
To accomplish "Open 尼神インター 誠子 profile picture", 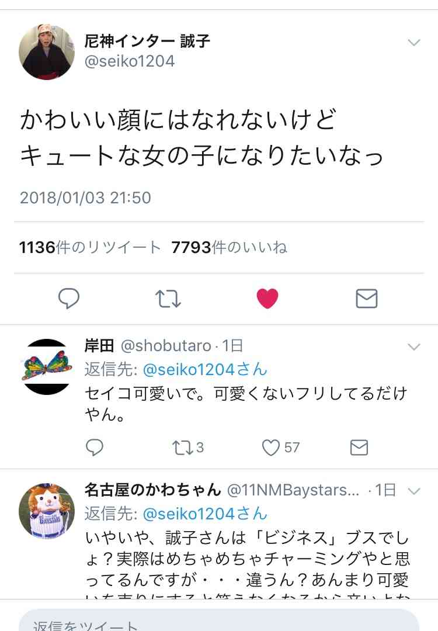I will coord(47,52).
